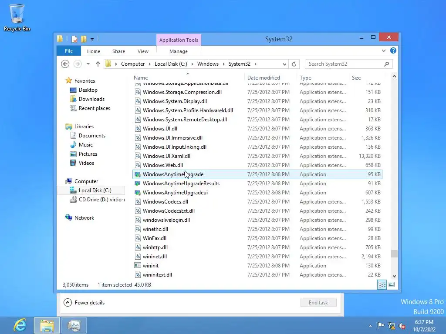Collapse Task Manager with Fewer details
Viewport: 446px width, 334px height.
coord(84,303)
